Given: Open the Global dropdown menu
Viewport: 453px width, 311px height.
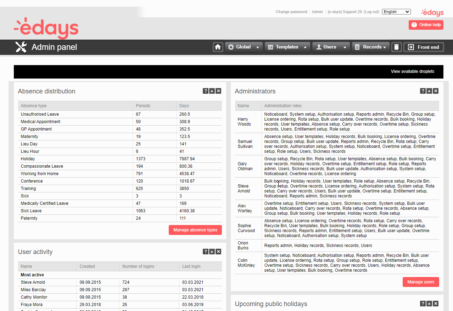Looking at the screenshot, I should pyautogui.click(x=244, y=47).
